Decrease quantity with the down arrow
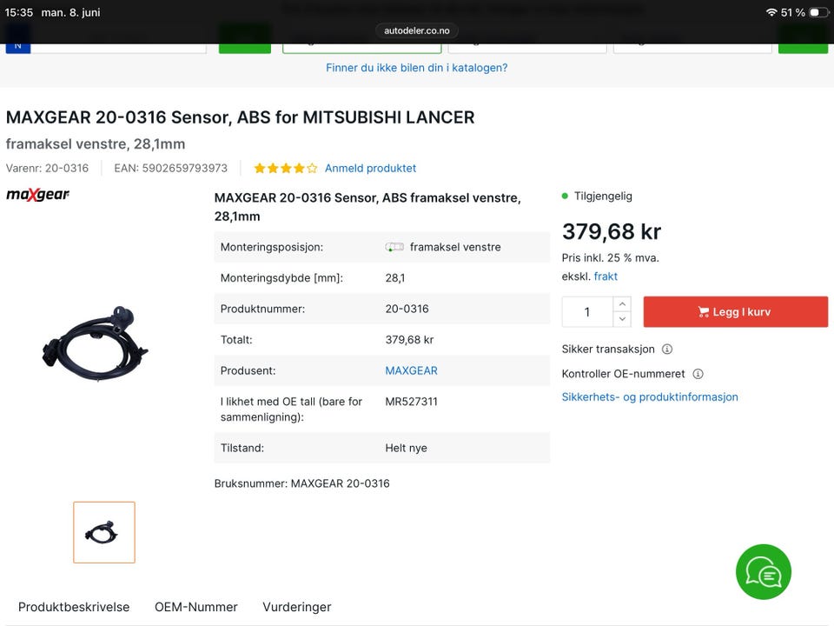834x626 pixels. coord(622,319)
